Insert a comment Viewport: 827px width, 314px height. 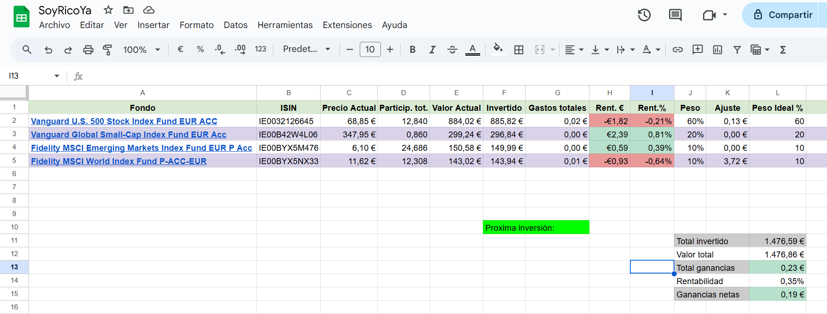[697, 49]
